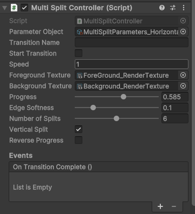195x214 pixels.
Task: Open object picker for Script field
Action: point(183,21)
